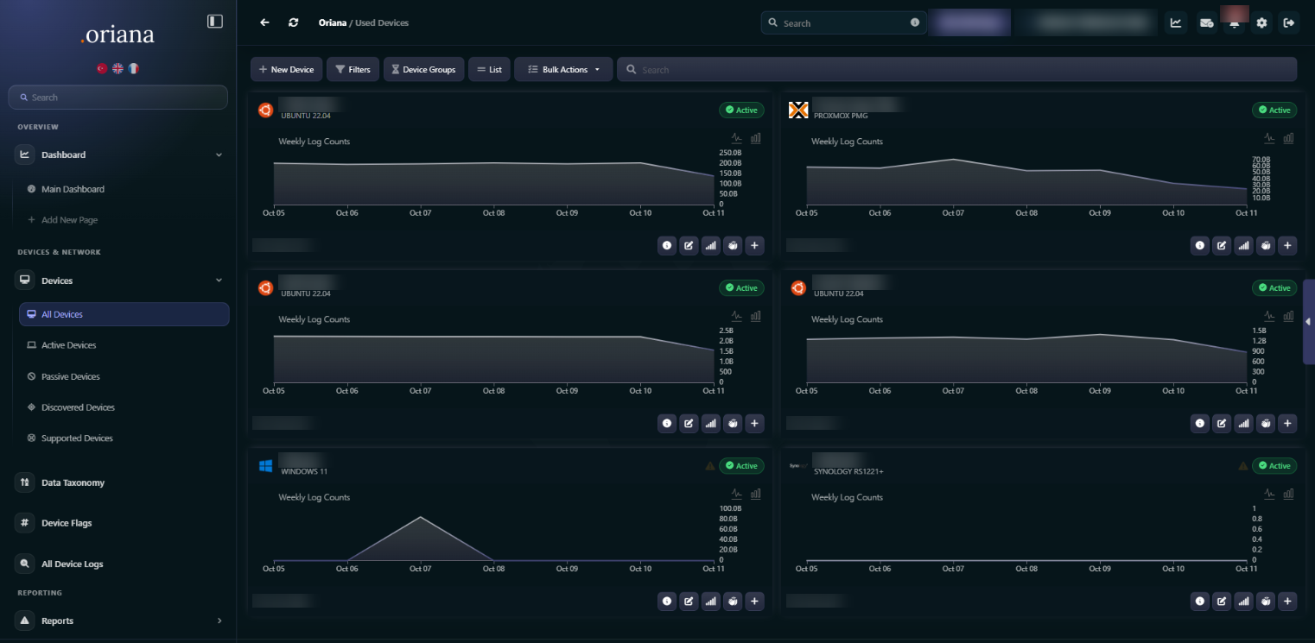Focus the sidebar Search field

coord(118,98)
